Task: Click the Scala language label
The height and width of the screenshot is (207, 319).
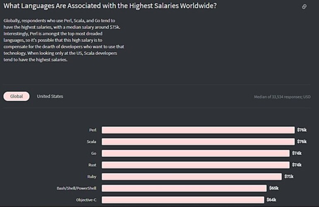Action: pos(91,142)
